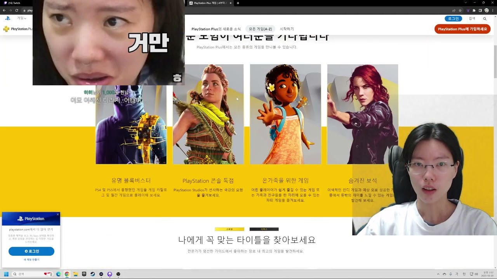
Task: Open the Chrome profile avatar
Action: 487,10
